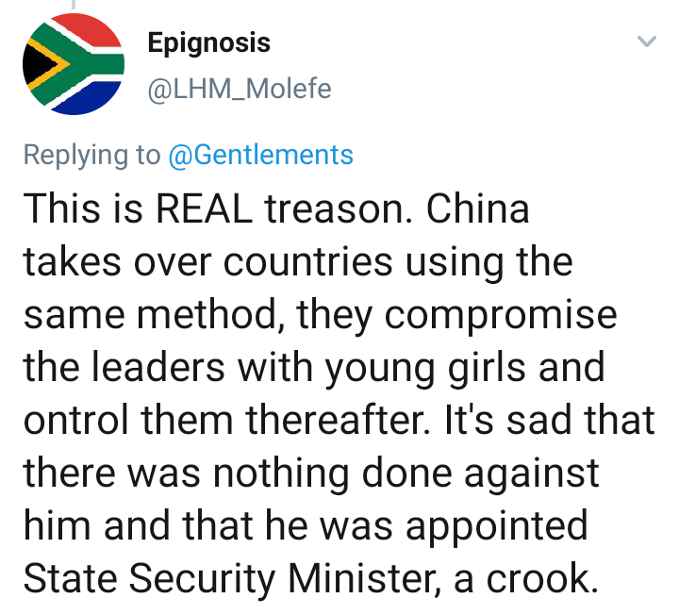Click 'there was nothing done against' line
Image resolution: width=679 pixels, height=615 pixels.
point(311,474)
